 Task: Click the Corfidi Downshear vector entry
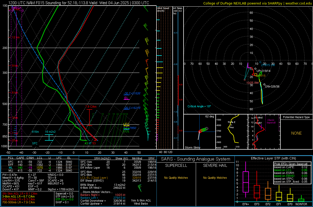pos(103,201)
